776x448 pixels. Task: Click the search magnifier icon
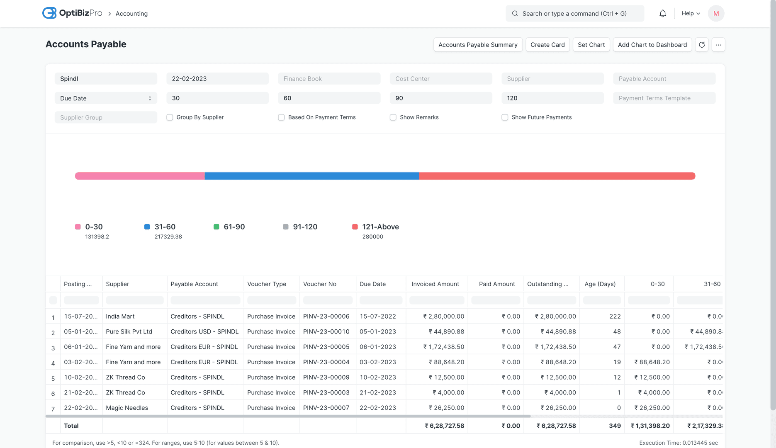pyautogui.click(x=515, y=13)
